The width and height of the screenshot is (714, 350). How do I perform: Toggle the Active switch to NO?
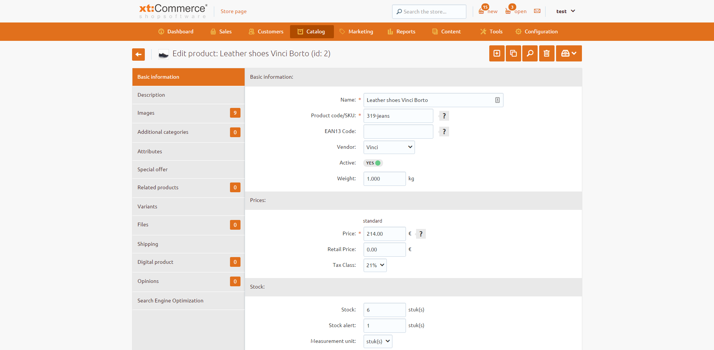click(373, 163)
